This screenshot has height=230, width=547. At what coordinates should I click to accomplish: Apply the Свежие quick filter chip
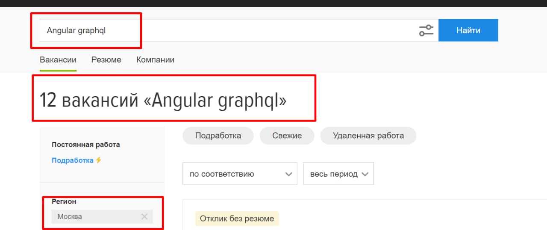[x=287, y=136]
